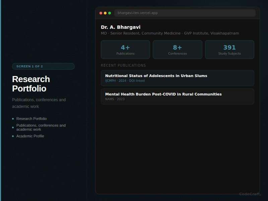This screenshot has height=201, width=268.
Task: Click the large Research Portfolio heading
Action: (x=31, y=84)
